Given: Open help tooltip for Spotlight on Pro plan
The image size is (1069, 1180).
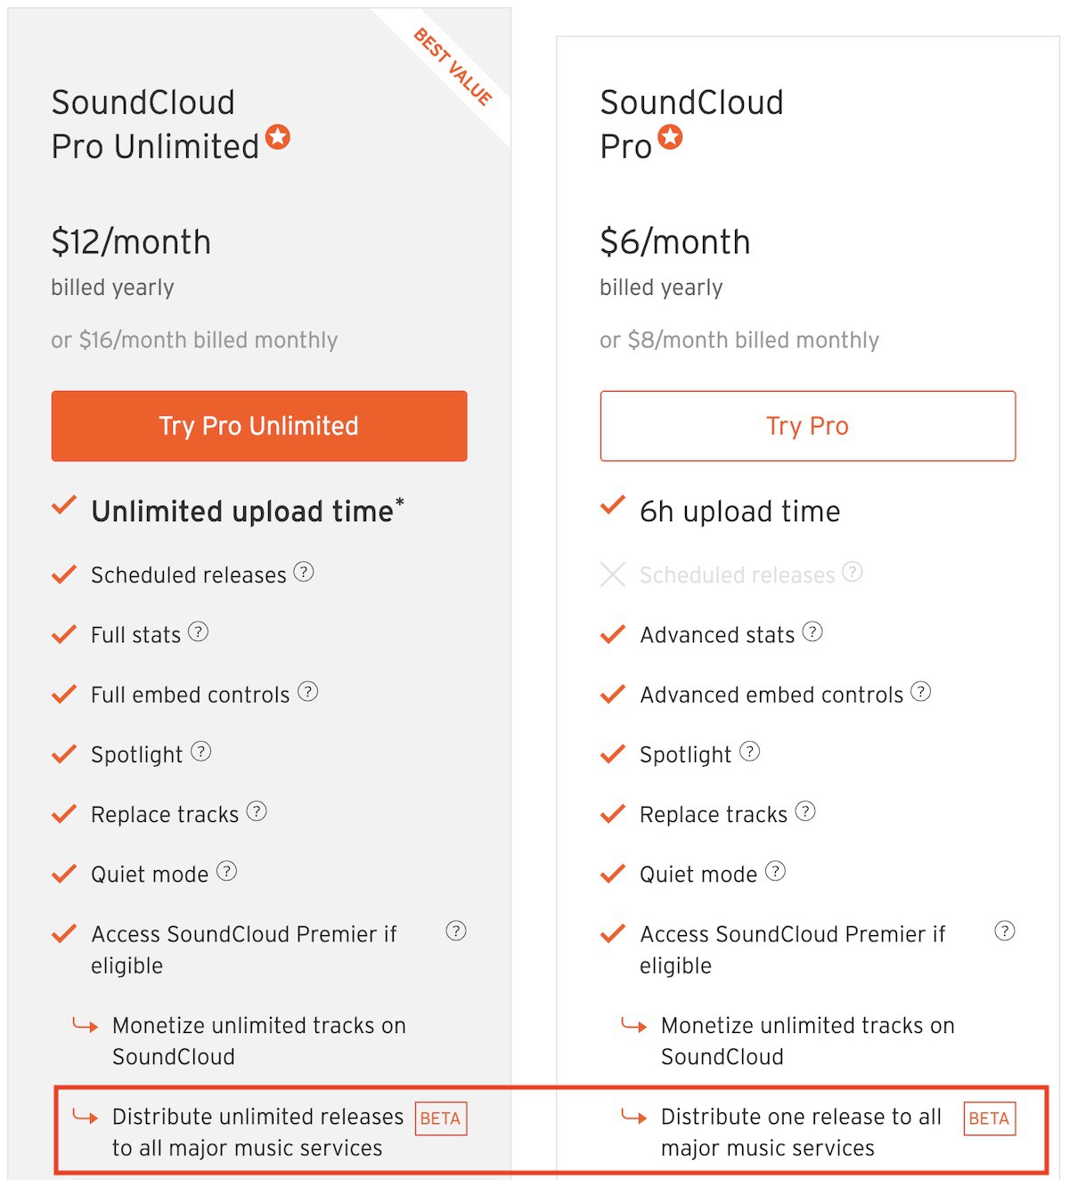Looking at the screenshot, I should pyautogui.click(x=751, y=753).
